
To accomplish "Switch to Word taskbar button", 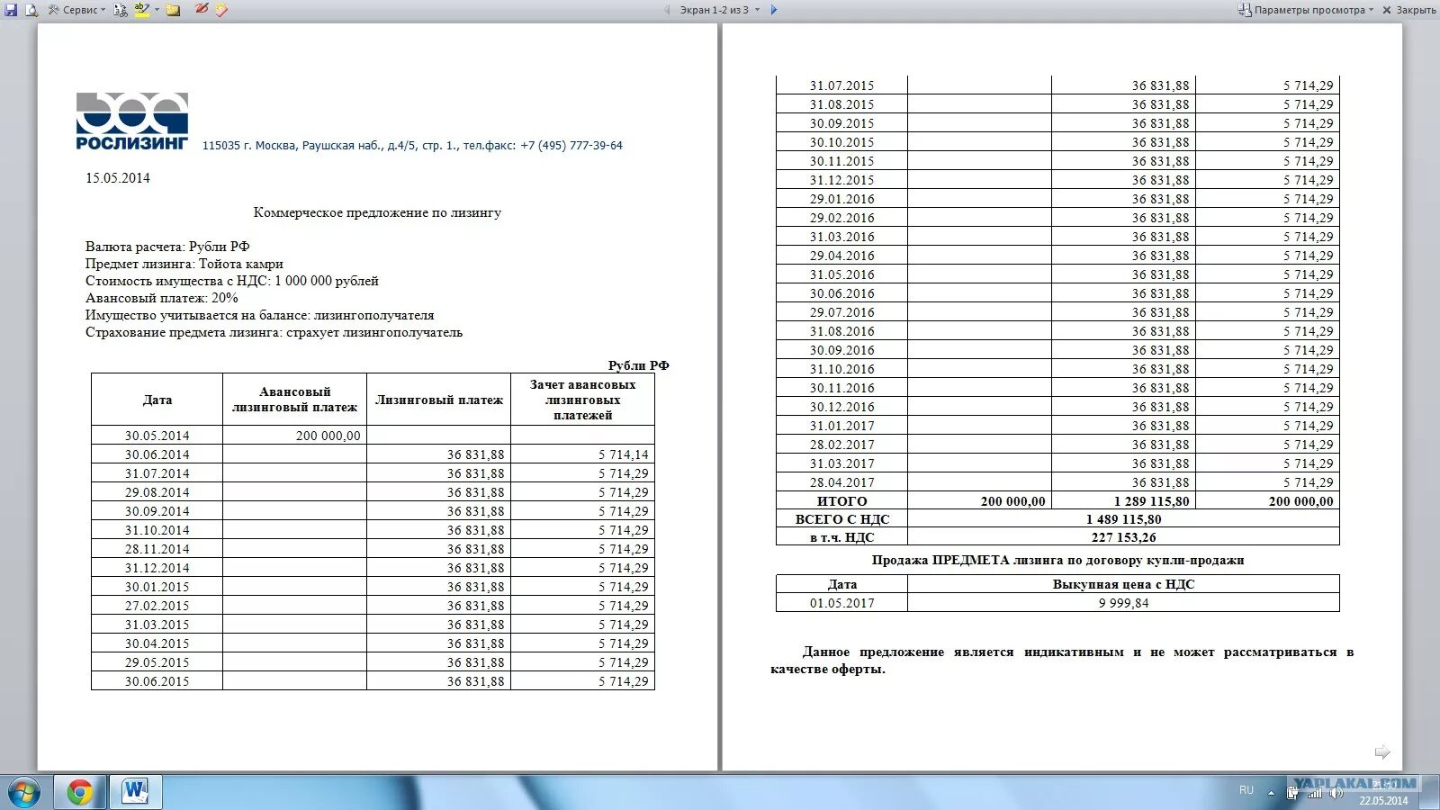I will click(x=136, y=792).
